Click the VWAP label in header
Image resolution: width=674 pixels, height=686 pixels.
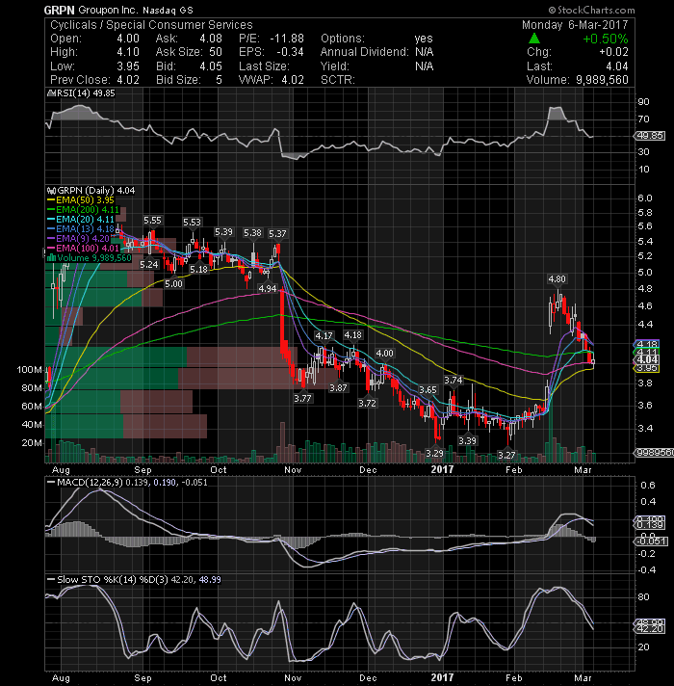[x=256, y=80]
